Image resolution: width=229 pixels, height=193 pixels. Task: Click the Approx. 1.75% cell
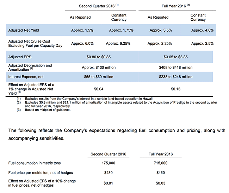coord(121,30)
